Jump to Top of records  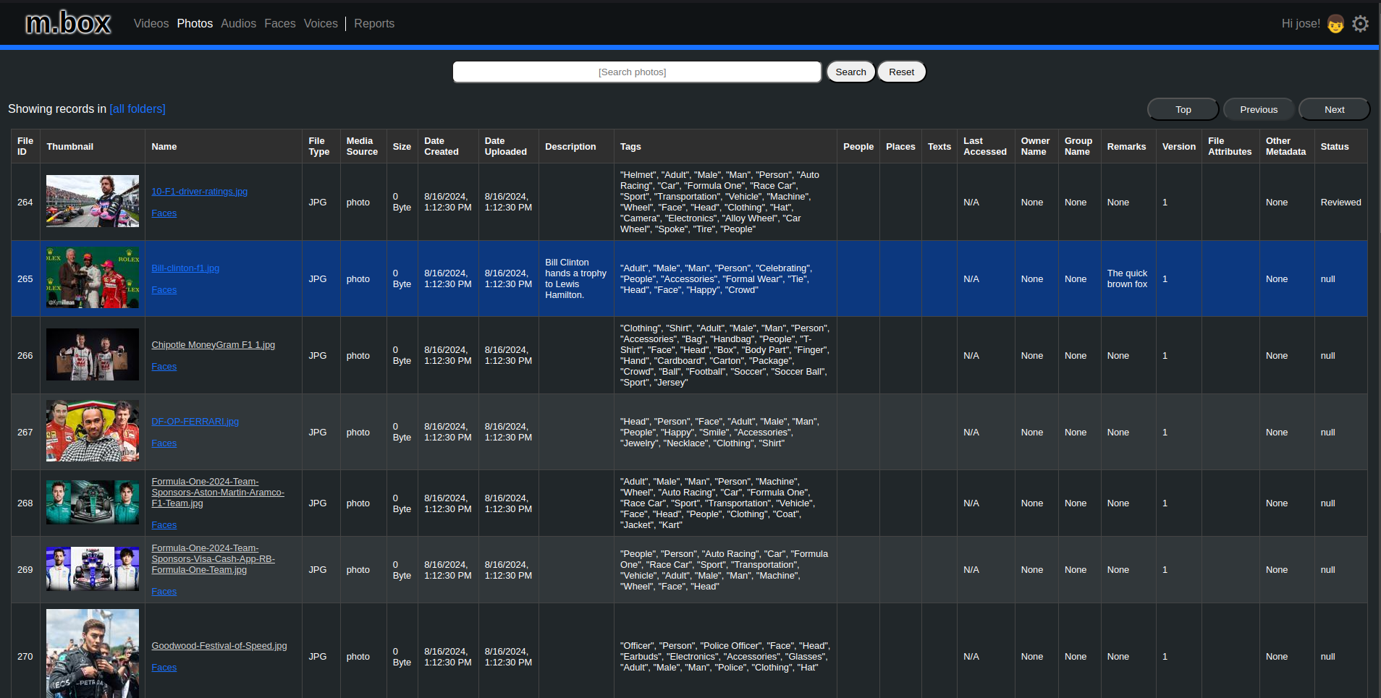click(x=1183, y=109)
